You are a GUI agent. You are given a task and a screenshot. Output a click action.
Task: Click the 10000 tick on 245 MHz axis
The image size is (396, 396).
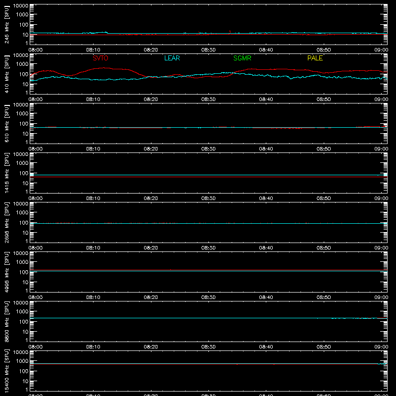point(21,6)
